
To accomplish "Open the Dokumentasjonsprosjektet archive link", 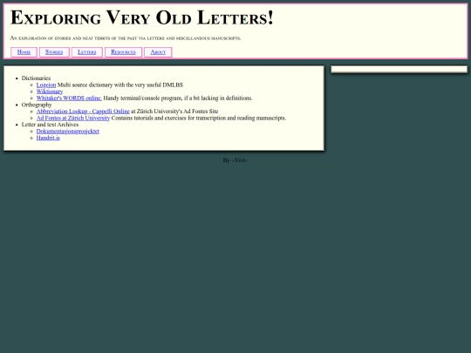I will click(x=67, y=131).
